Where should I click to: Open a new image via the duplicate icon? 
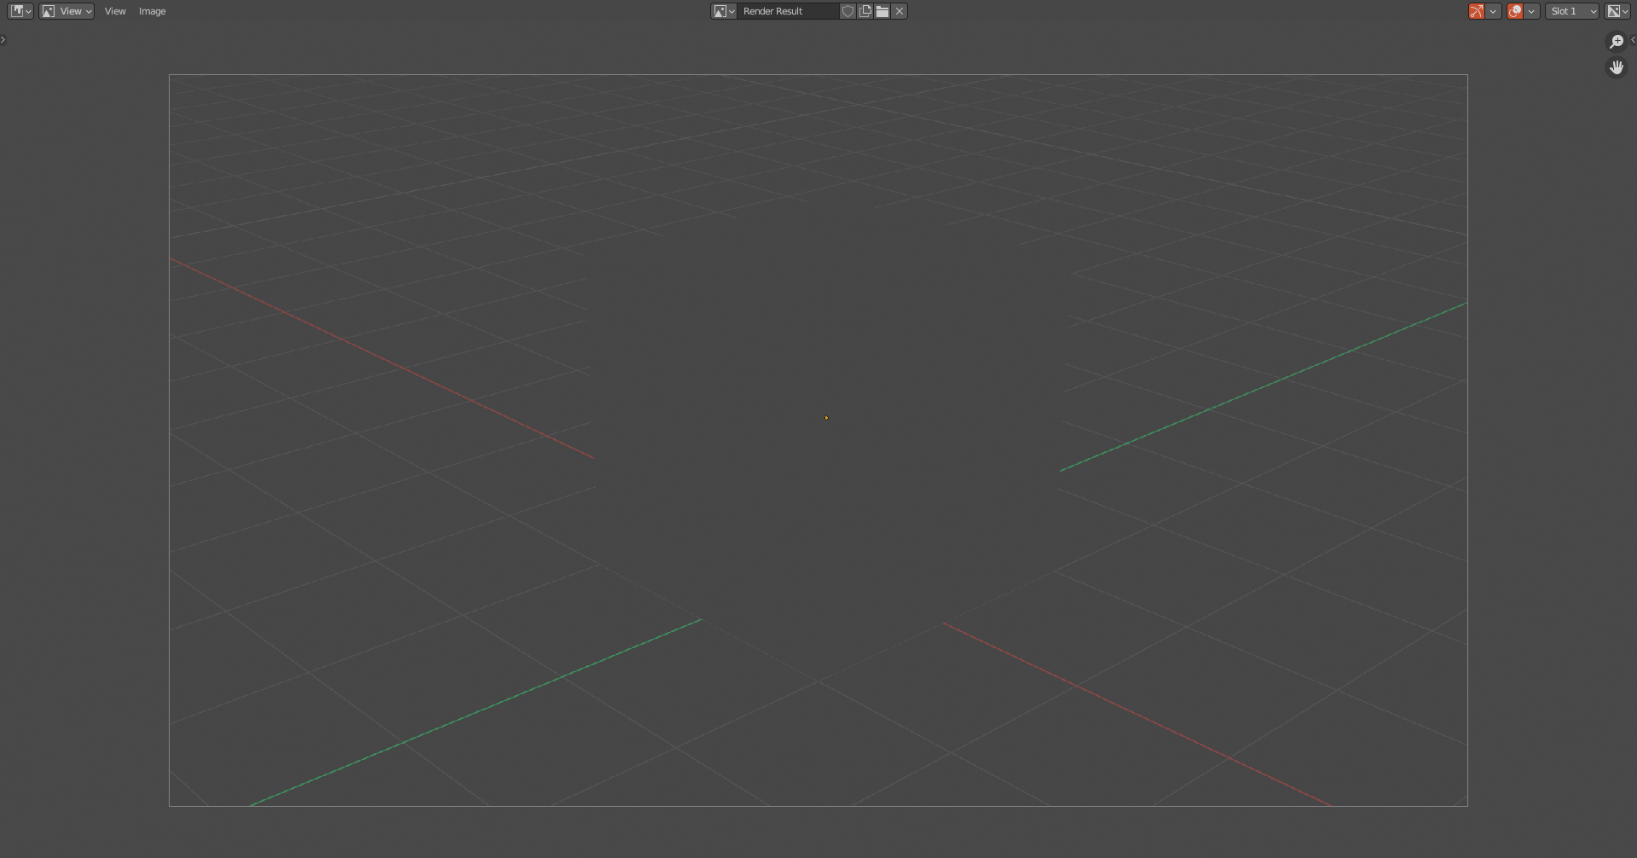(865, 11)
